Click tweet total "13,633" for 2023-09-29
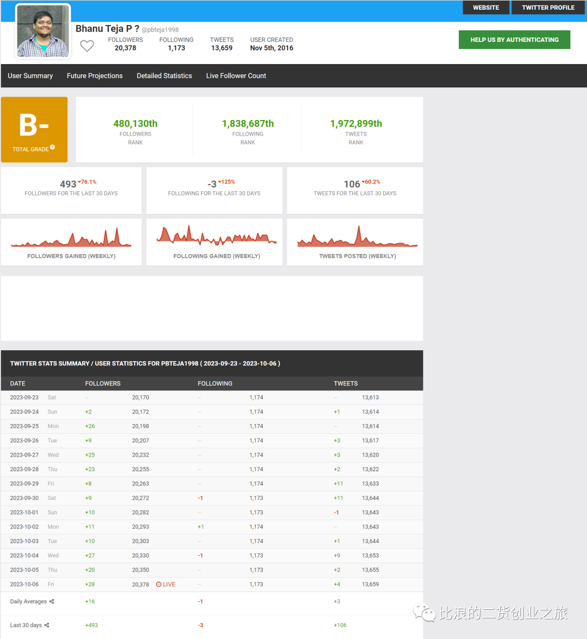The image size is (587, 639). 370,484
